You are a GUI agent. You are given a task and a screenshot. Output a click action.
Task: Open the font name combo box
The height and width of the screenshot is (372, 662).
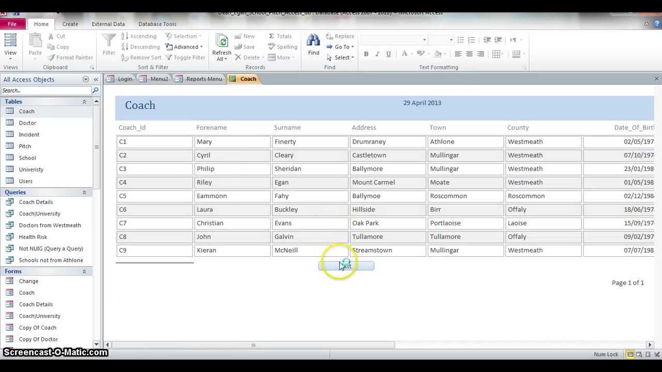[x=394, y=40]
